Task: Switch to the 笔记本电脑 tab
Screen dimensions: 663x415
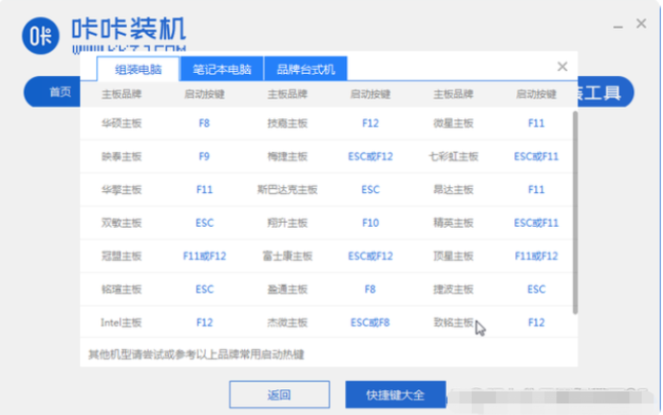Action: [221, 69]
